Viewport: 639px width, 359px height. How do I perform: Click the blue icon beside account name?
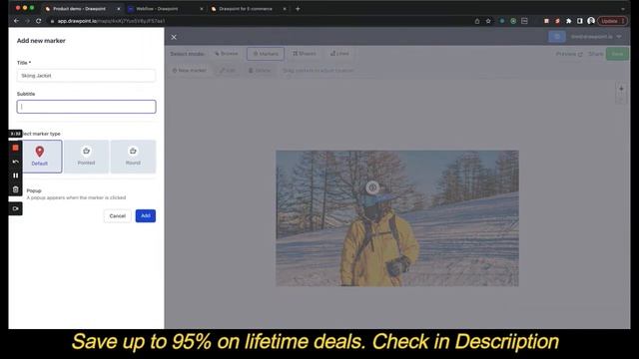coord(557,37)
